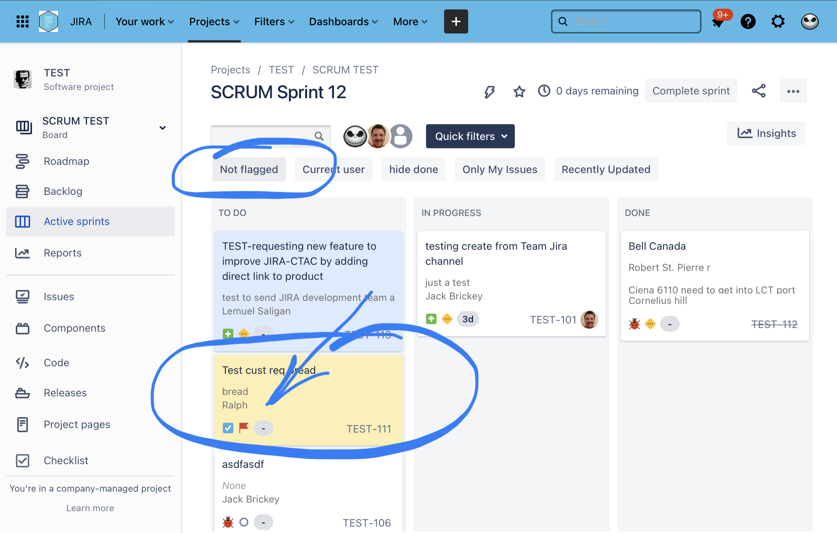837x533 pixels.
Task: Click the share icon next to Complete sprint
Action: (759, 91)
